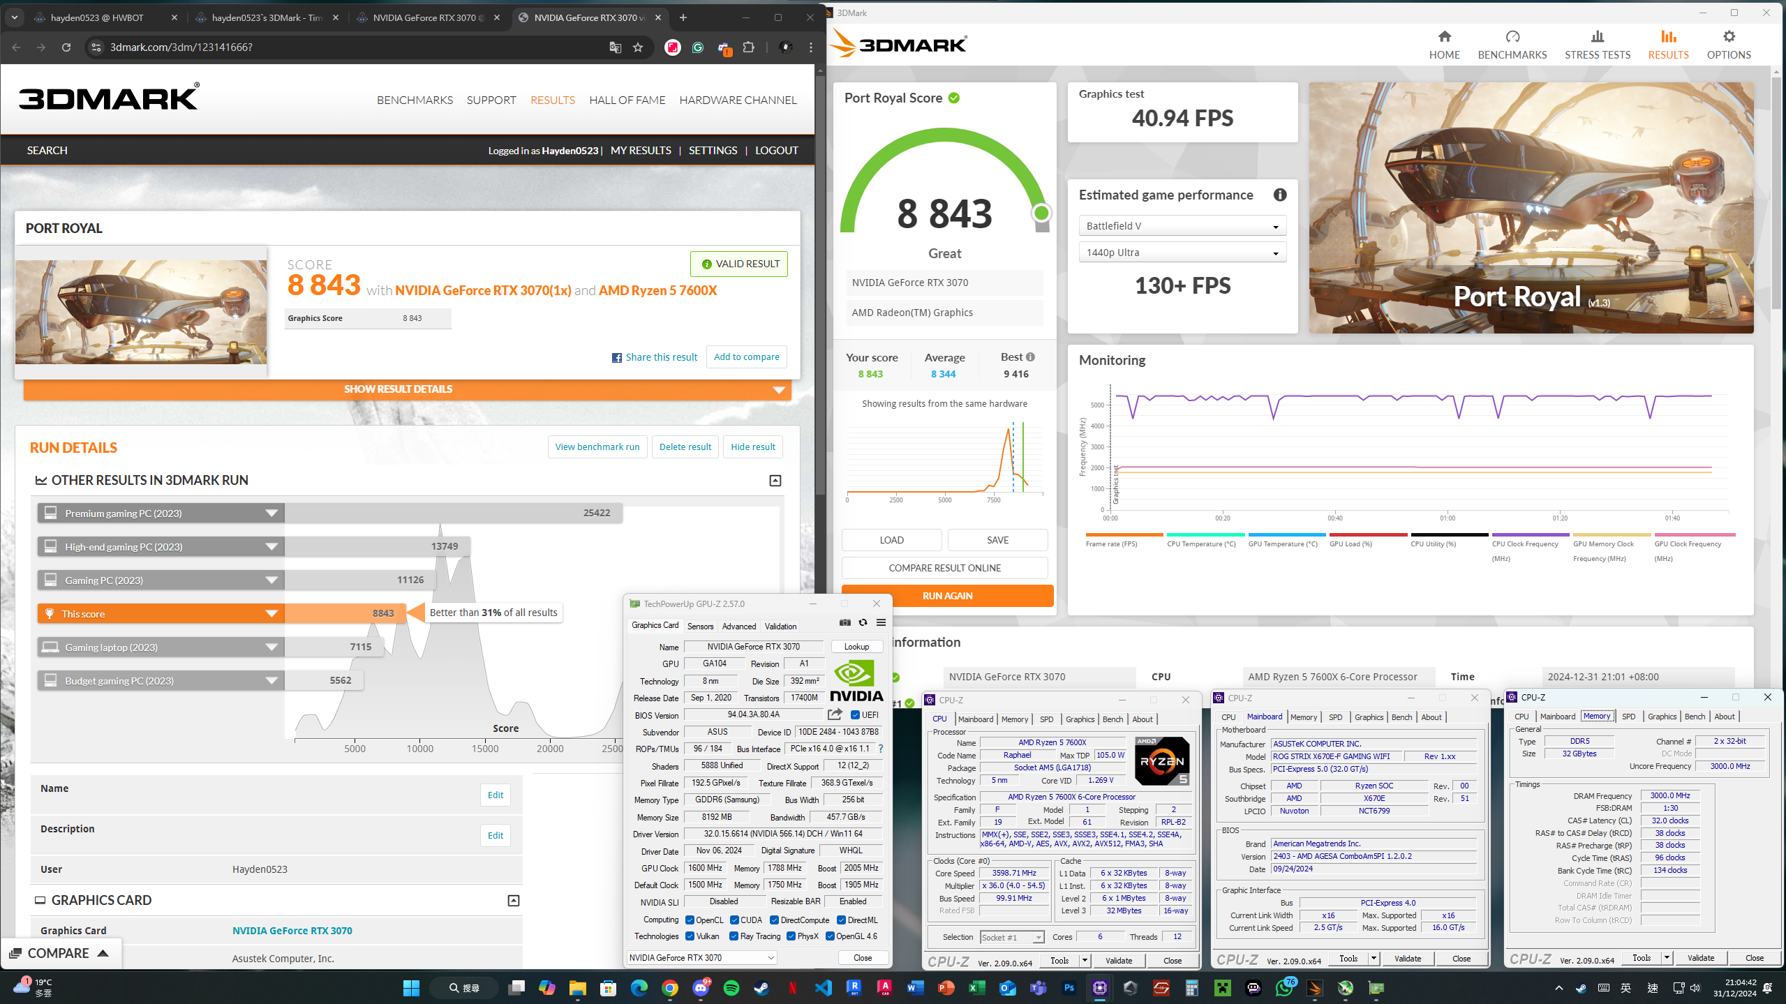Open the 1440p Ultra resolution dropdown
1786x1004 pixels.
click(1182, 253)
